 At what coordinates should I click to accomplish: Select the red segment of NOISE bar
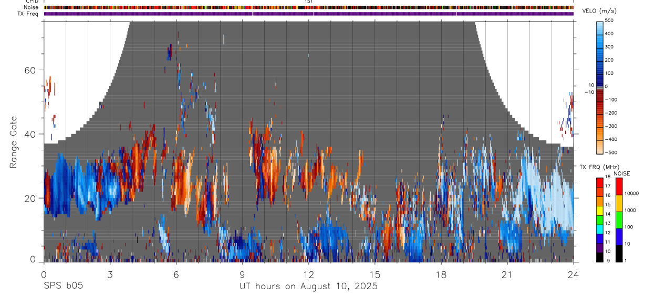pyautogui.click(x=619, y=186)
